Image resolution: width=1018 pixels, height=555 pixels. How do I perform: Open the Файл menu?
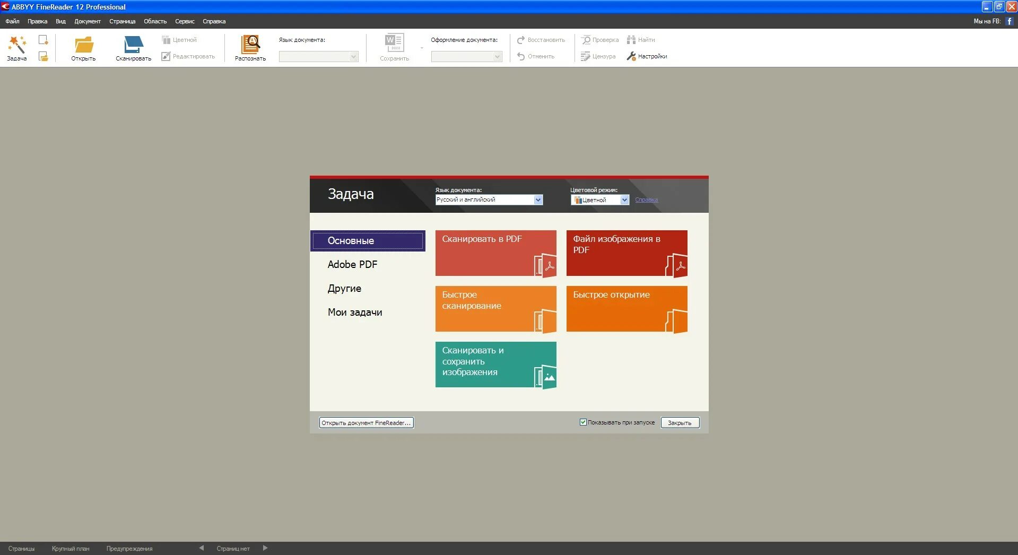[12, 21]
